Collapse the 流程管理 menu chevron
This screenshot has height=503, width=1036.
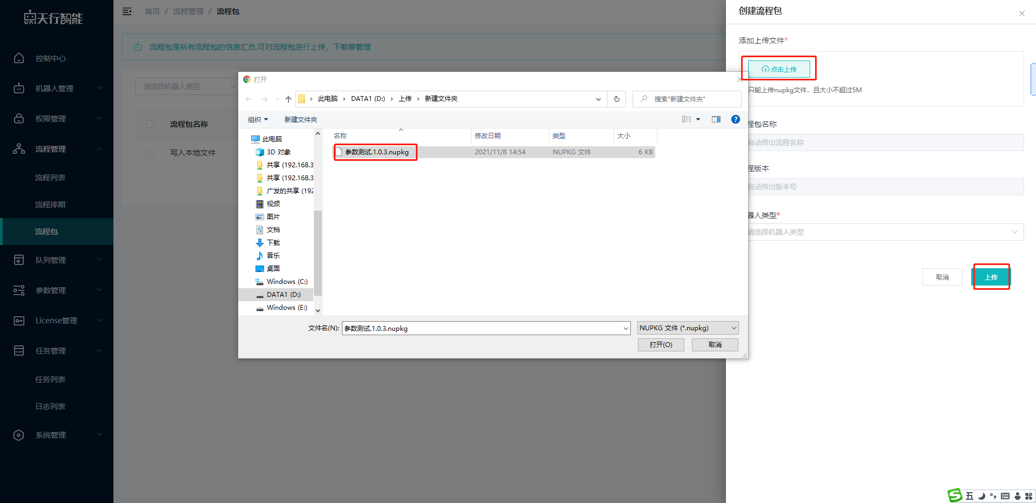(x=99, y=148)
